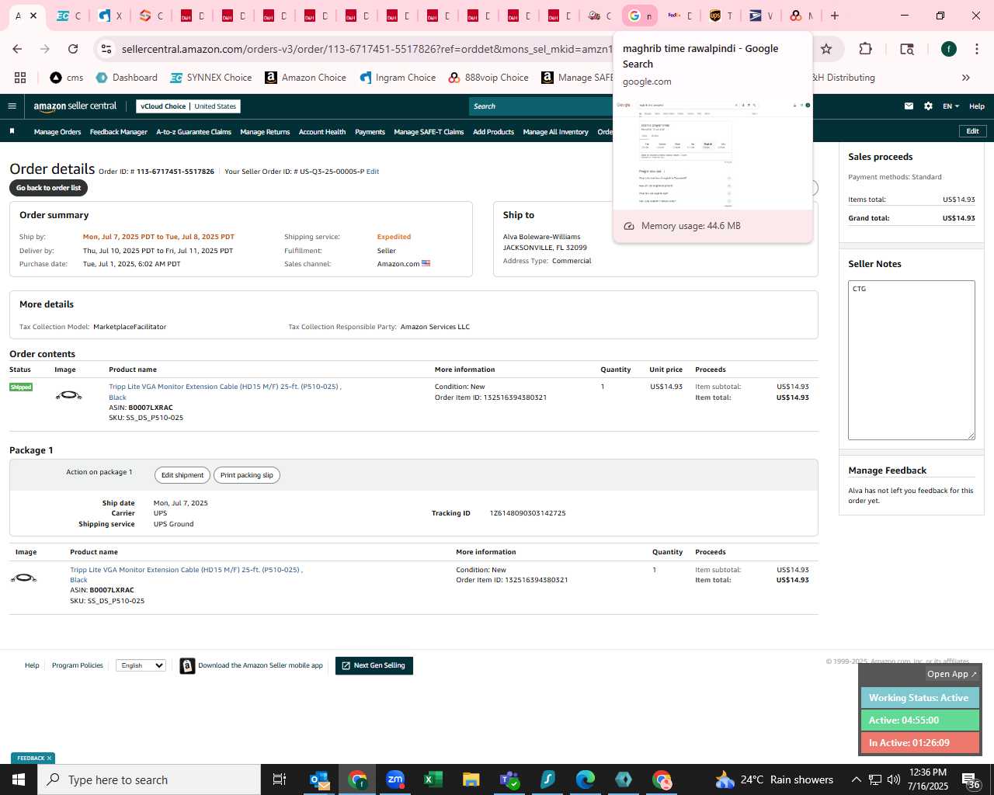This screenshot has height=795, width=994.
Task: Bookmark this page with the star icon
Action: coord(826,49)
